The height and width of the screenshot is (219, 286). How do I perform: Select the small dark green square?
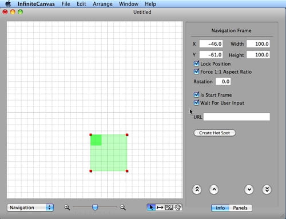pos(96,140)
